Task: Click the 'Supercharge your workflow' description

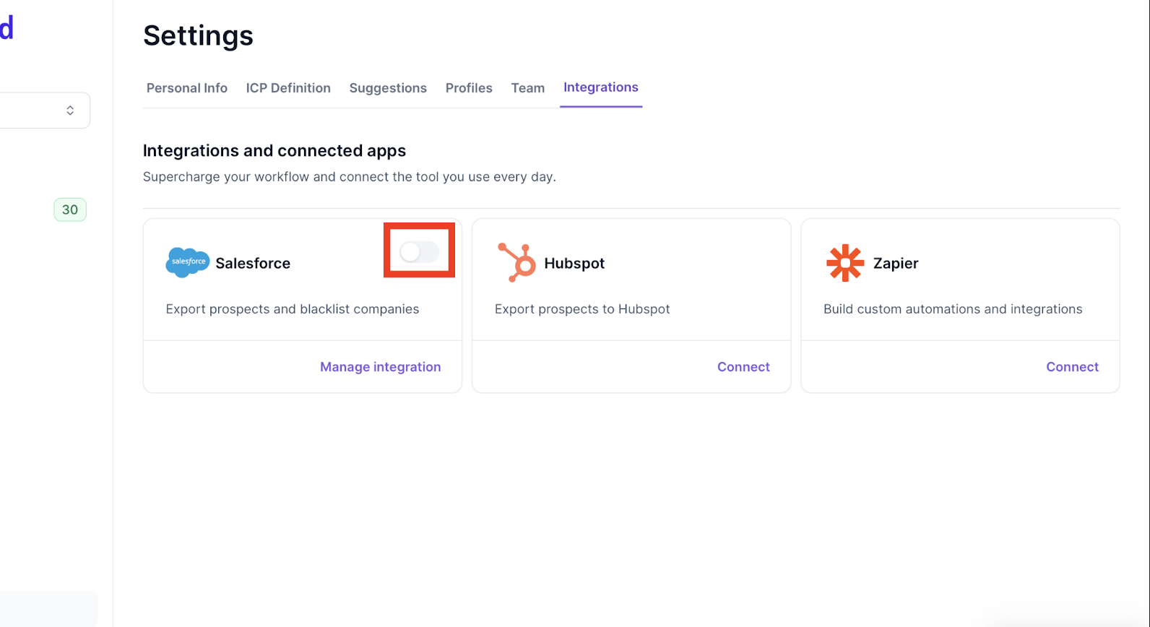Action: click(x=350, y=177)
